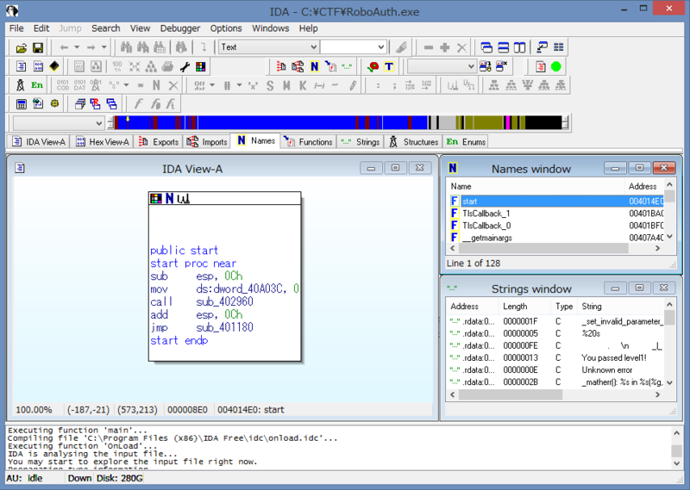Switch to the Enums tab

466,142
